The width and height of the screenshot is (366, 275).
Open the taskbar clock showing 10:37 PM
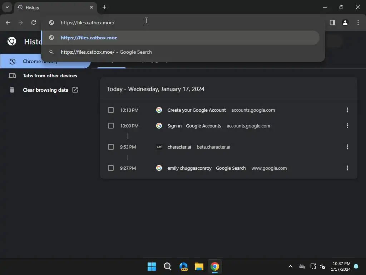click(x=341, y=266)
